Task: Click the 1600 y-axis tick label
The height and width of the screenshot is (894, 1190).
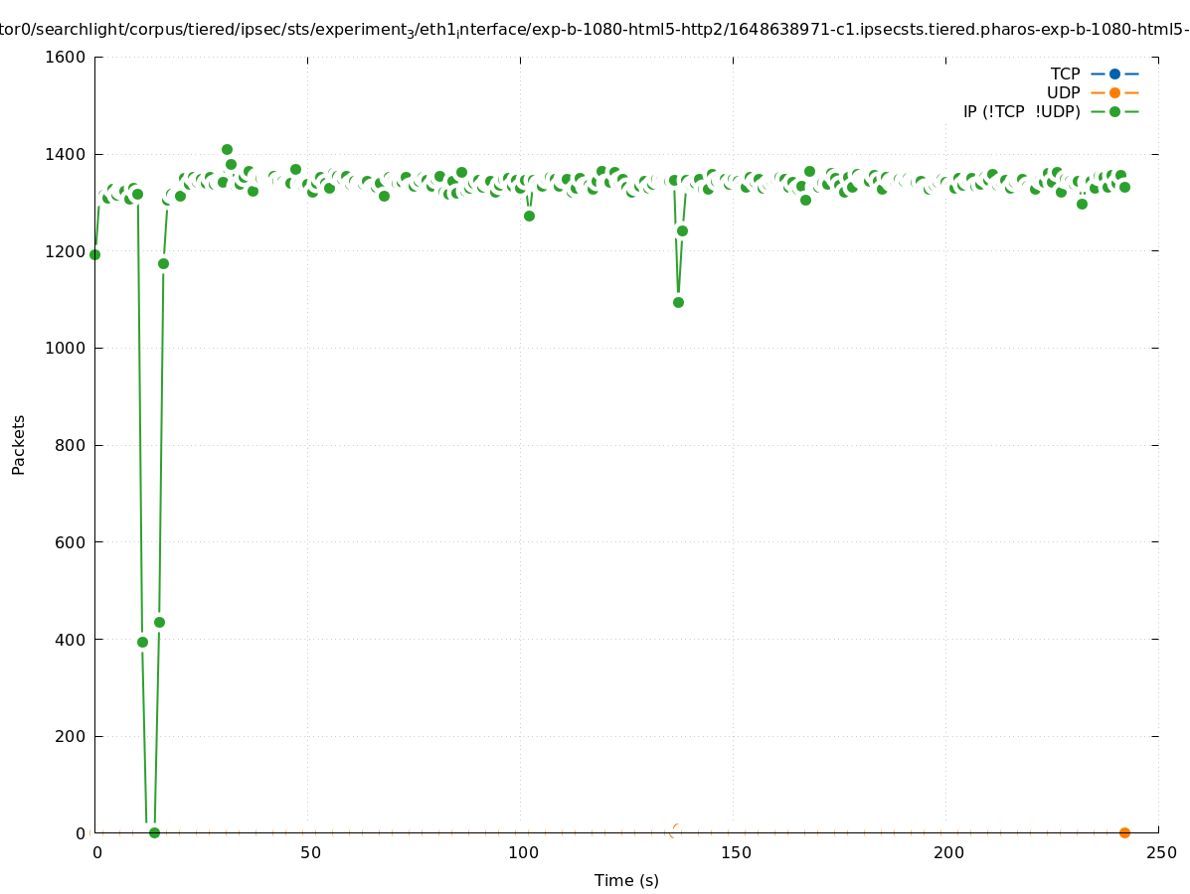Action: point(67,57)
